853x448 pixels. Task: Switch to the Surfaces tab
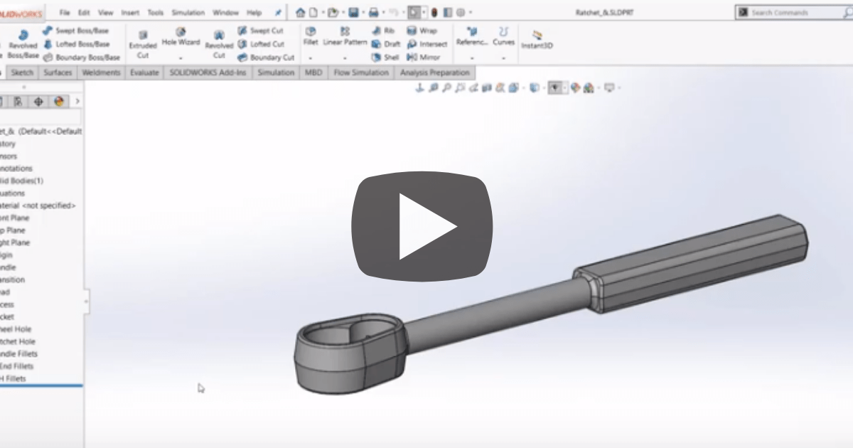point(58,73)
